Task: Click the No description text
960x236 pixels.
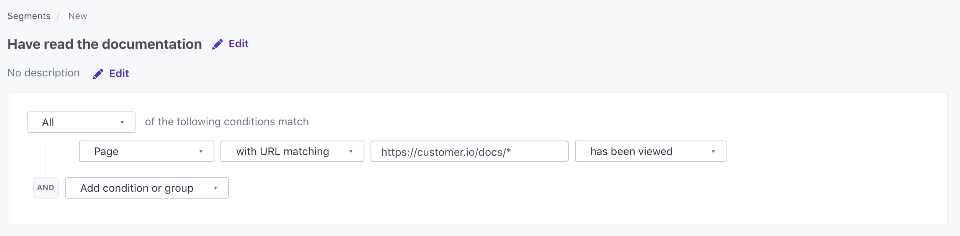Action: coord(44,73)
